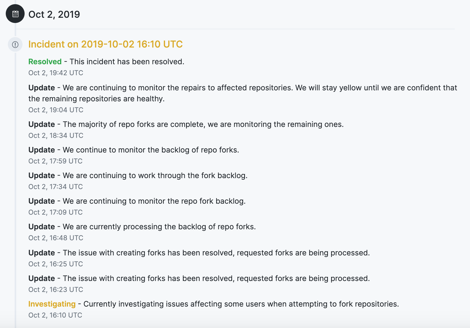Screen dimensions: 470x328
Task: Select the Oct 2, 17:34 UTC timestamp
Action: tap(55, 187)
